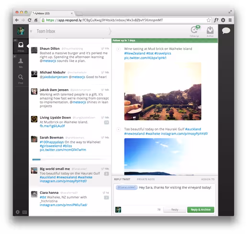Click the Team Inbox breadcrumb chevron
This screenshot has width=247, height=234.
[x=110, y=31]
